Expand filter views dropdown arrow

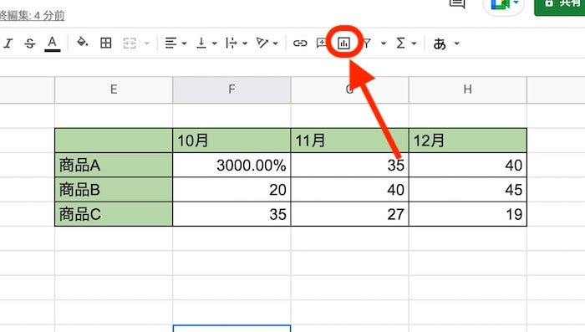383,43
